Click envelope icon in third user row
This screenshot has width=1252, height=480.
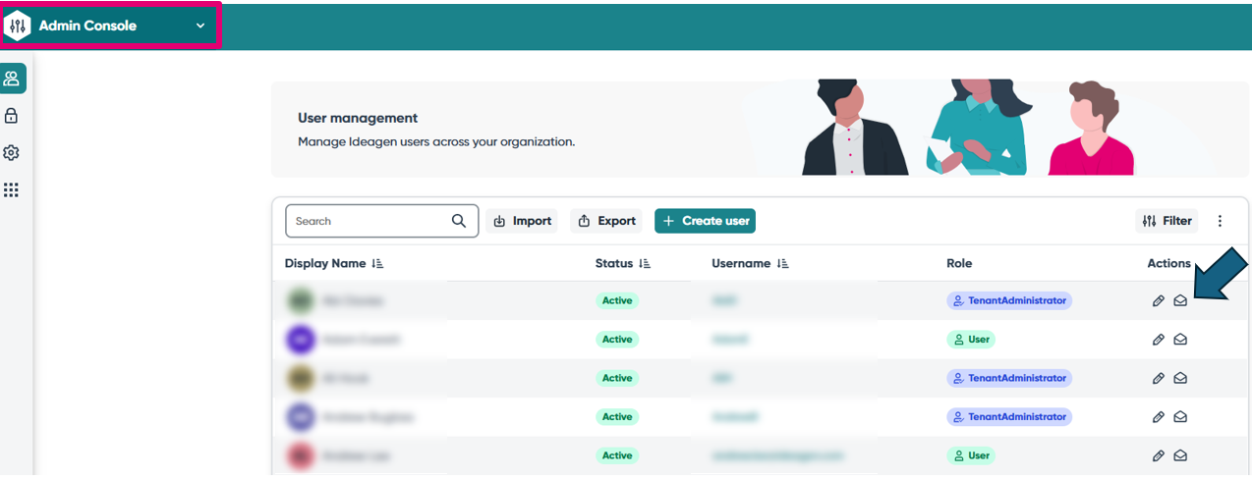pyautogui.click(x=1180, y=378)
